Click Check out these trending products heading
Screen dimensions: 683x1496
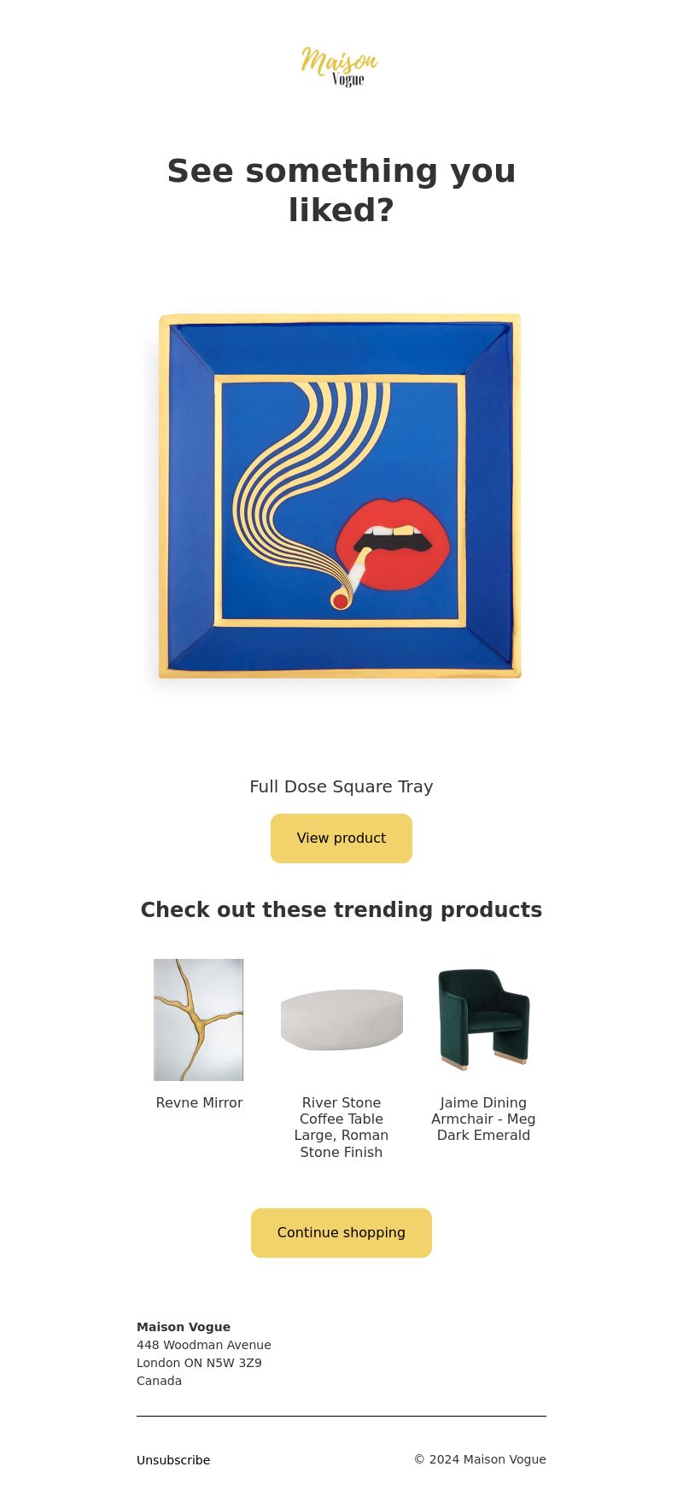[x=341, y=910]
